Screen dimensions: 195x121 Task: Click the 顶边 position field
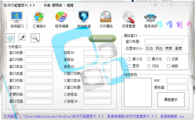[159, 49]
